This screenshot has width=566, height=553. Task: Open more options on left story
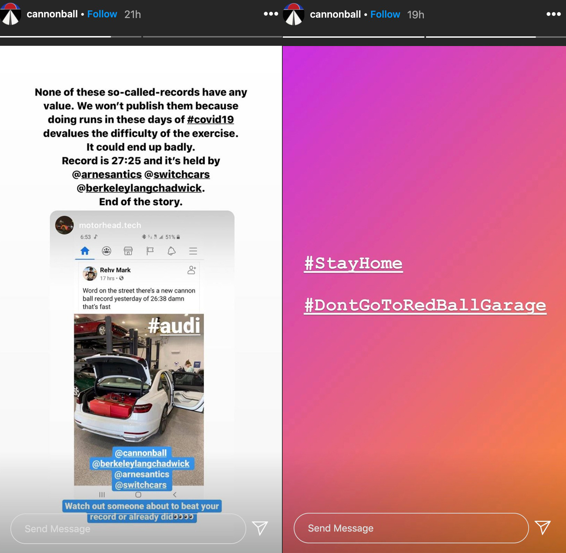(271, 14)
